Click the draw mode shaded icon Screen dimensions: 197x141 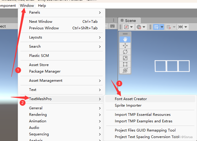pos(126,27)
